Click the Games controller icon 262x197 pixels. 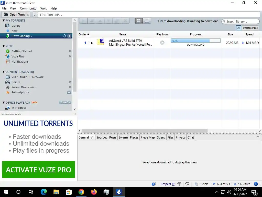8,82
